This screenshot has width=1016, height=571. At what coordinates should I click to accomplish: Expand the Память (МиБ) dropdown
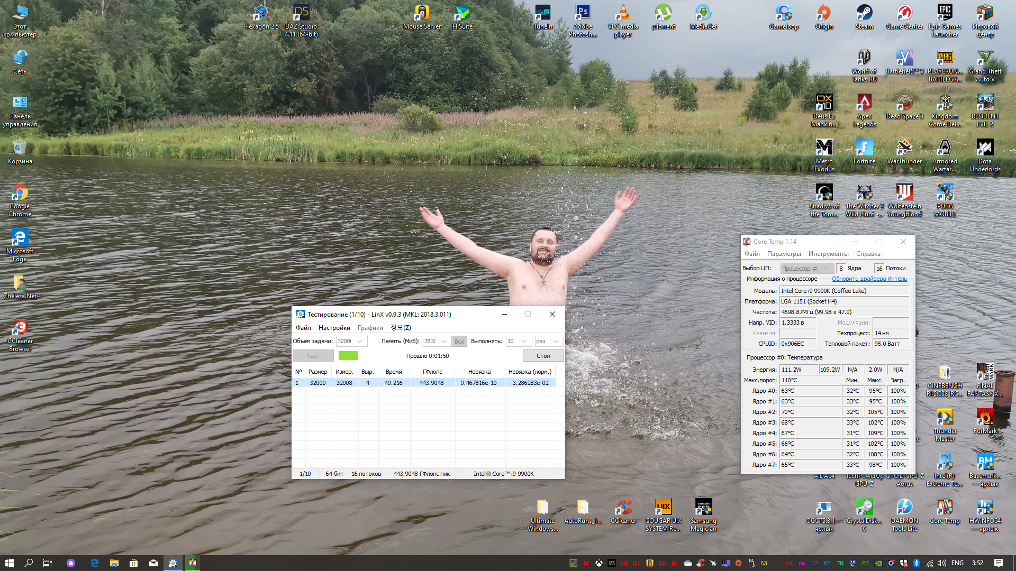444,341
